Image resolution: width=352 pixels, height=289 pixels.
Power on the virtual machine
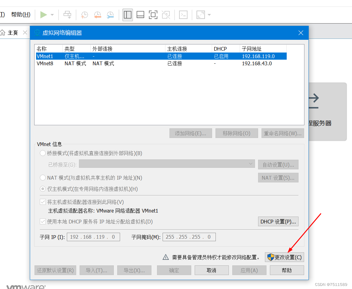[x=44, y=15]
